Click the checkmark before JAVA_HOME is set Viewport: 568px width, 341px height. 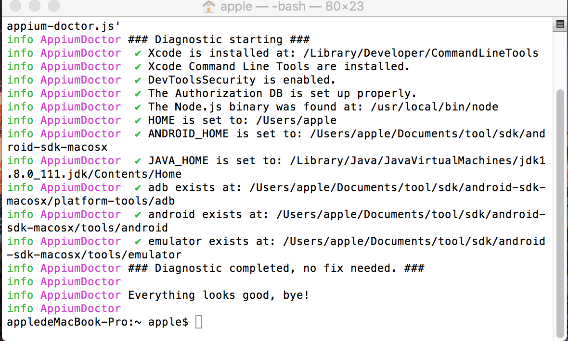coord(137,160)
